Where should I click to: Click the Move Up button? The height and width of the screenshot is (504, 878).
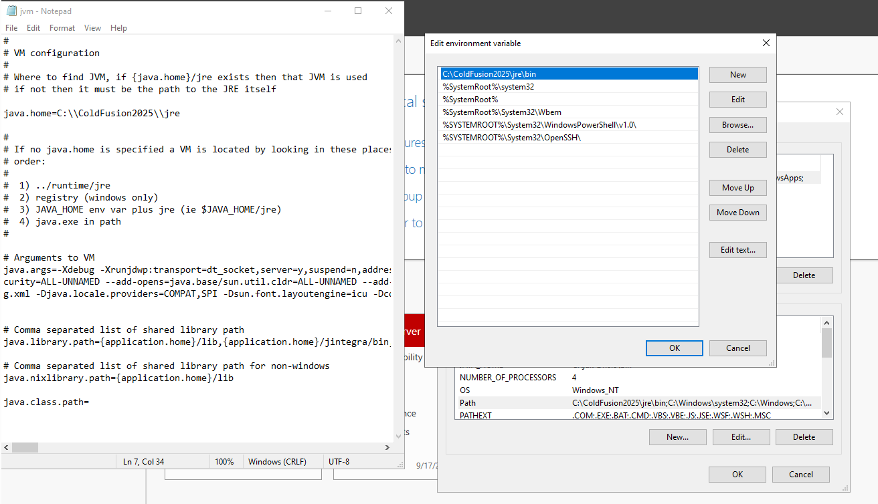(738, 188)
